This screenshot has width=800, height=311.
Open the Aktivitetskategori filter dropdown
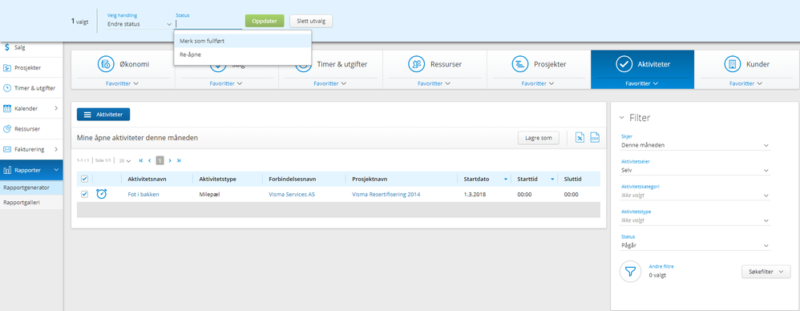click(695, 196)
